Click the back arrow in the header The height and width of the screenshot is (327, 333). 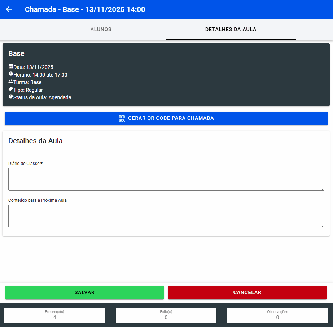point(9,9)
